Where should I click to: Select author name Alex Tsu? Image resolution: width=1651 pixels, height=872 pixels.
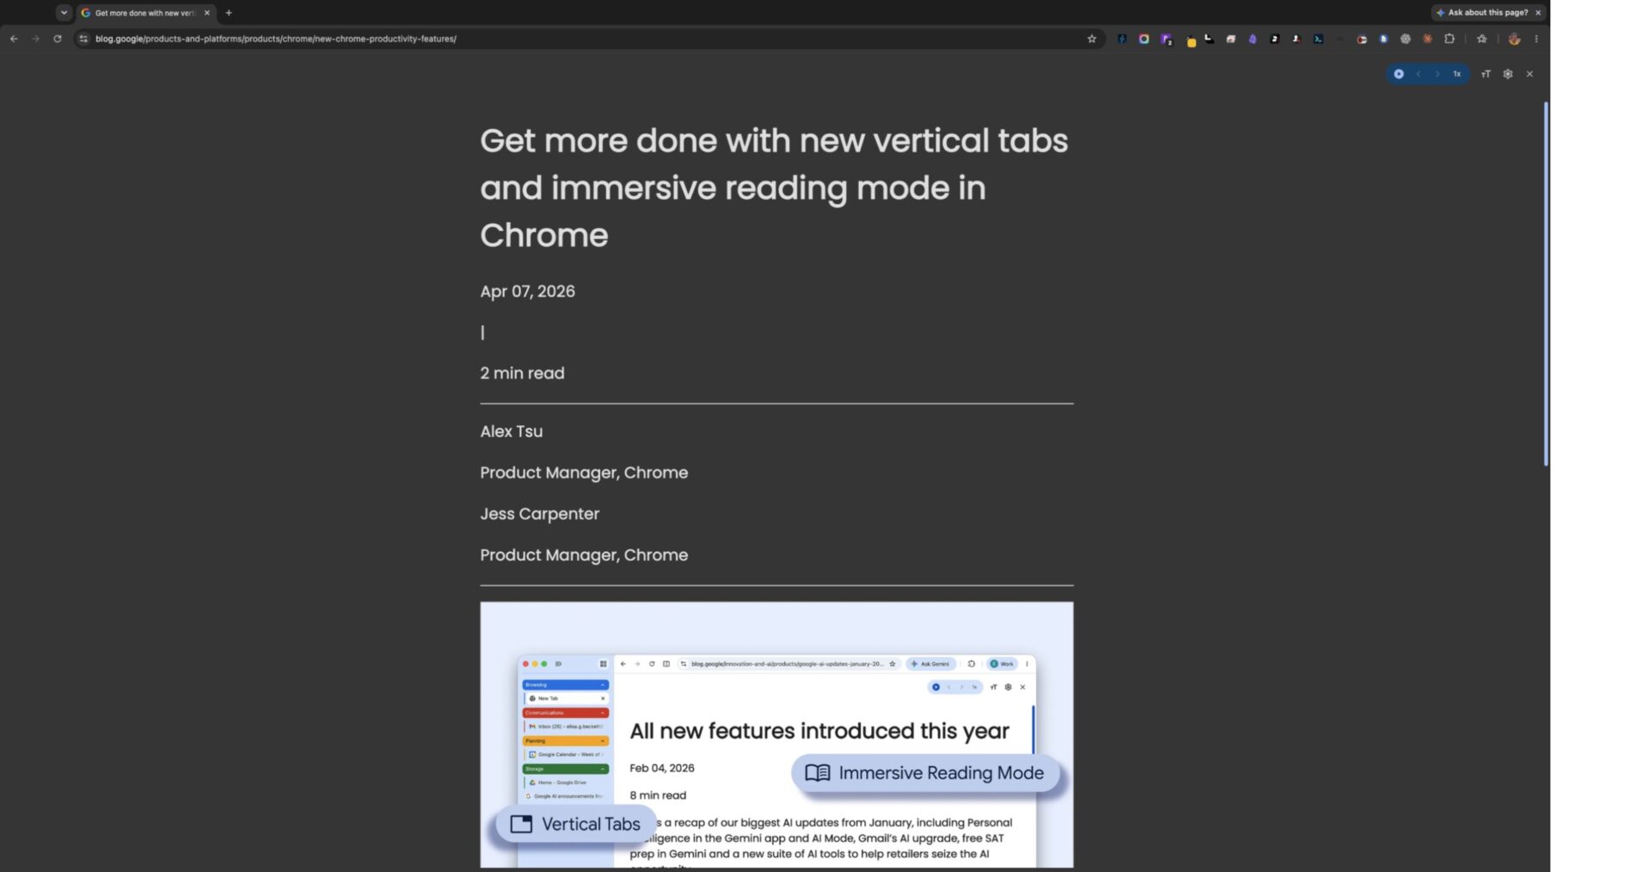(x=511, y=432)
